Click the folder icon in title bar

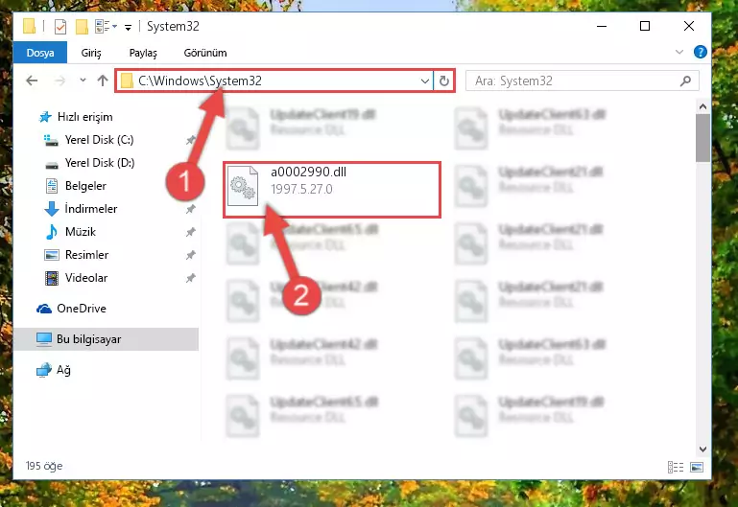pos(29,26)
